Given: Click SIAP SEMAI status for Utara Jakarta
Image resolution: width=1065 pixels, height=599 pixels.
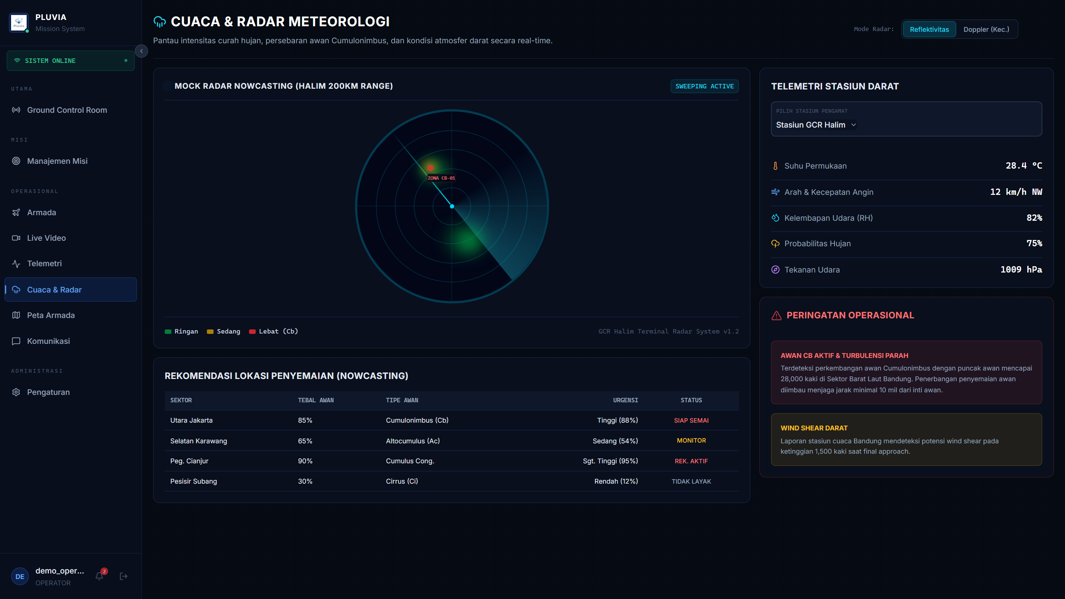Looking at the screenshot, I should (691, 420).
